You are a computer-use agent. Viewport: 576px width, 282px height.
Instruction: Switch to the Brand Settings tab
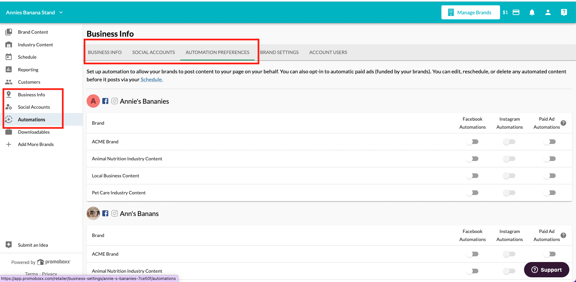pos(279,52)
